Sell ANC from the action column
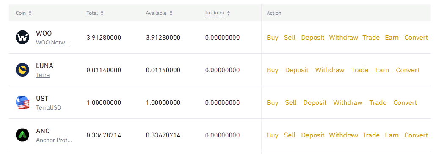 (290, 135)
